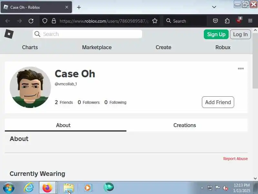Close the Case Oh - Roblox tab
The image size is (258, 194).
click(x=67, y=7)
